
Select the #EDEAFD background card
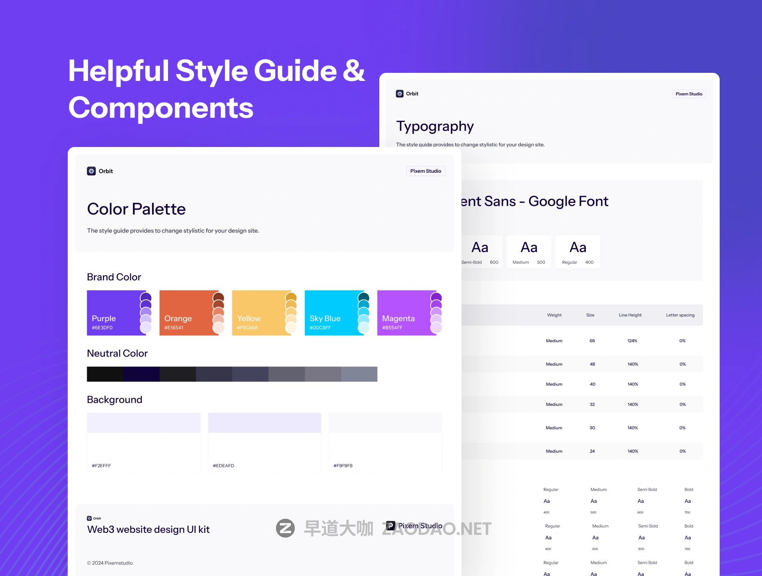point(265,443)
